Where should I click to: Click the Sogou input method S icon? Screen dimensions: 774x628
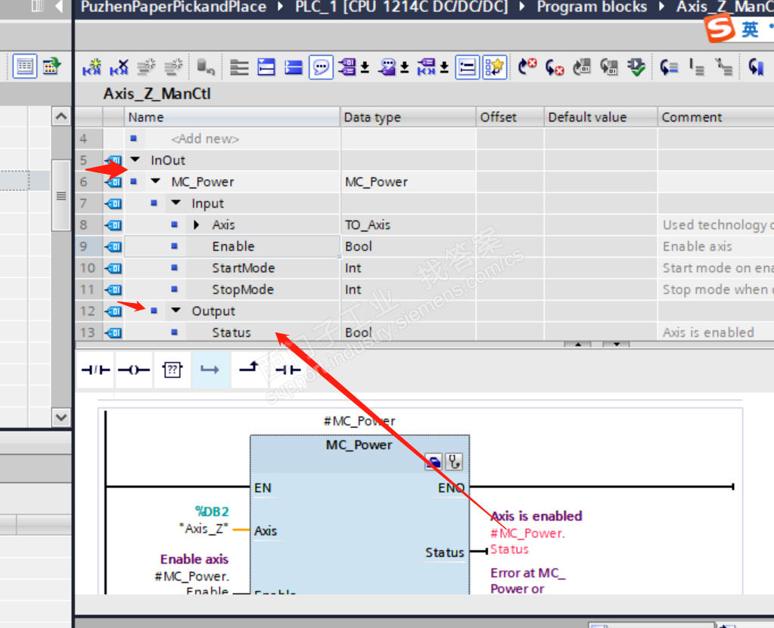pos(719,28)
